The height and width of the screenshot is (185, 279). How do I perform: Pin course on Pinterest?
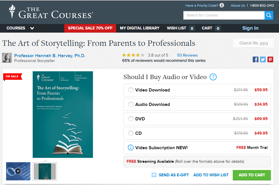coord(270,59)
